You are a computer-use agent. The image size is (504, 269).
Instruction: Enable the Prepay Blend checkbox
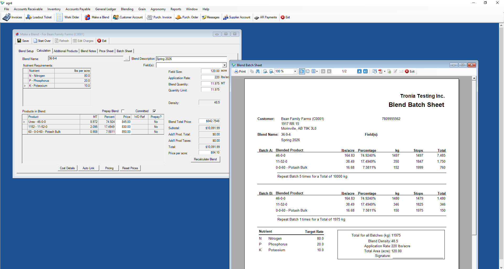pos(123,111)
